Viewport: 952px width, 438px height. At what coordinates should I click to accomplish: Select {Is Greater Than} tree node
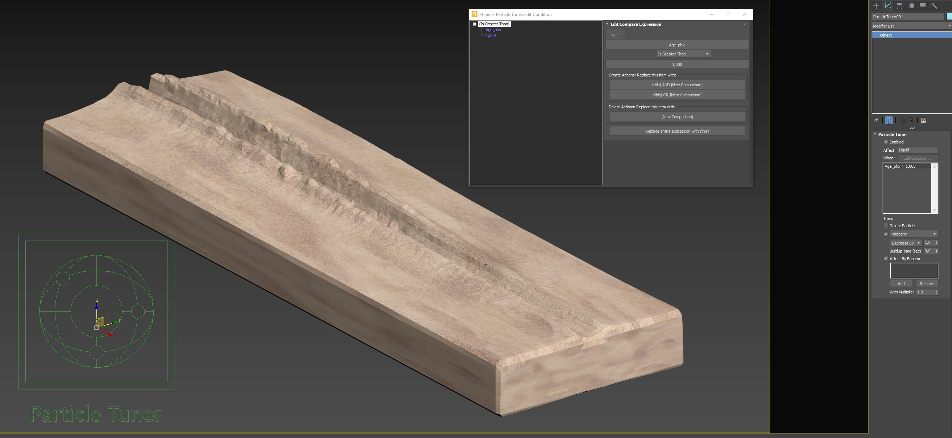click(494, 24)
